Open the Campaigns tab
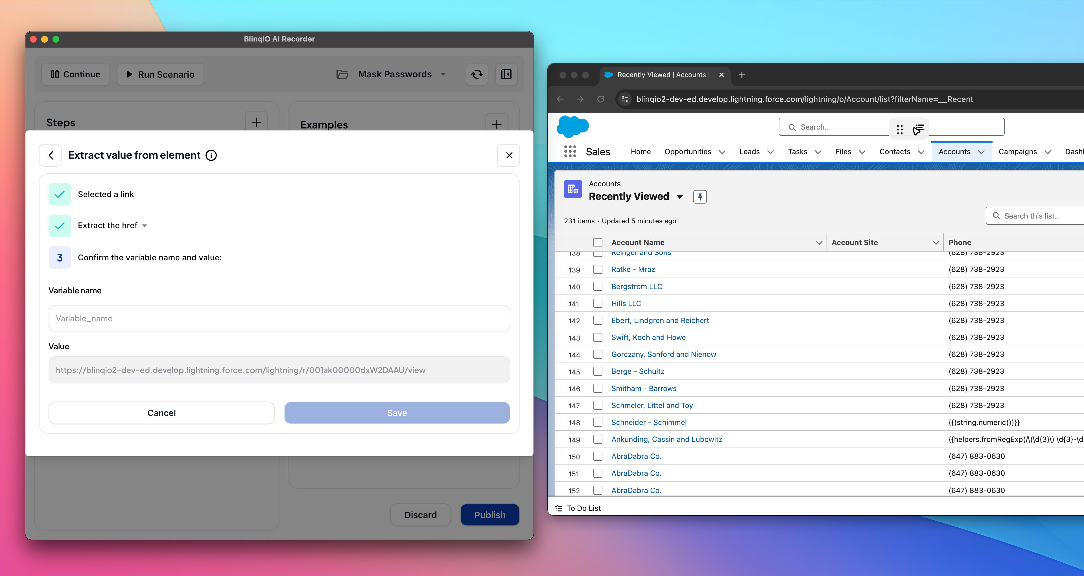The width and height of the screenshot is (1084, 576). 1017,152
